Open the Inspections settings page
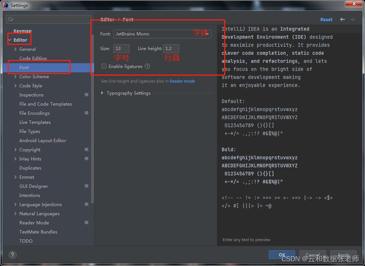The width and height of the screenshot is (365, 266). (x=31, y=95)
